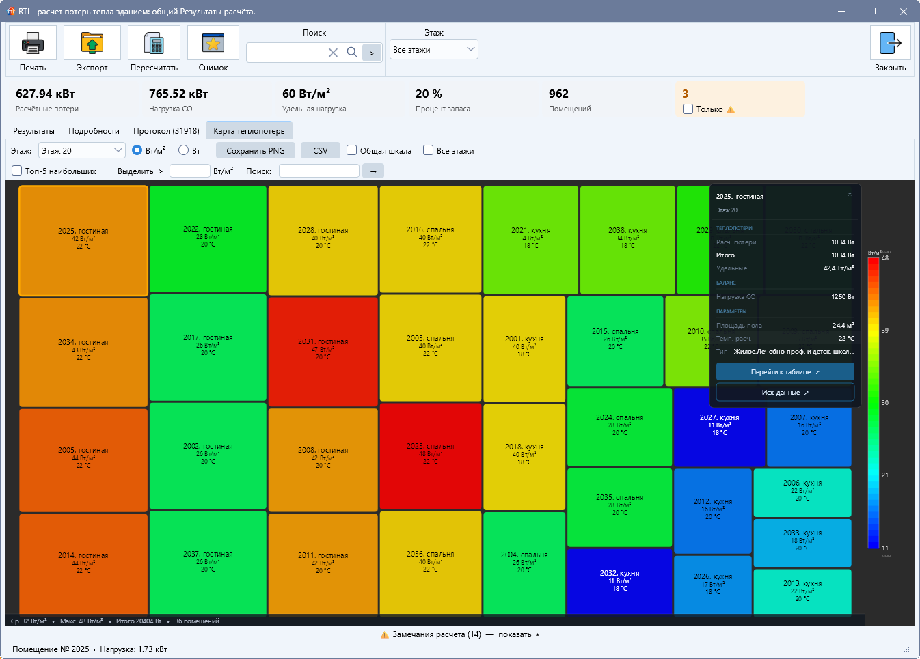Viewport: 920px width, 659px height.
Task: Enable the Общая шкала checkbox
Action: pos(352,150)
